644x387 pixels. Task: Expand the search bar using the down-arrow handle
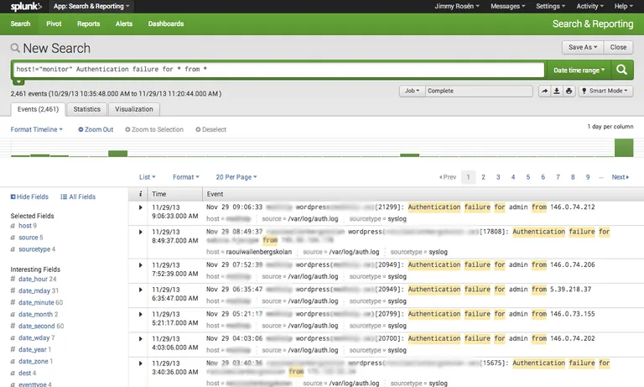click(x=18, y=81)
